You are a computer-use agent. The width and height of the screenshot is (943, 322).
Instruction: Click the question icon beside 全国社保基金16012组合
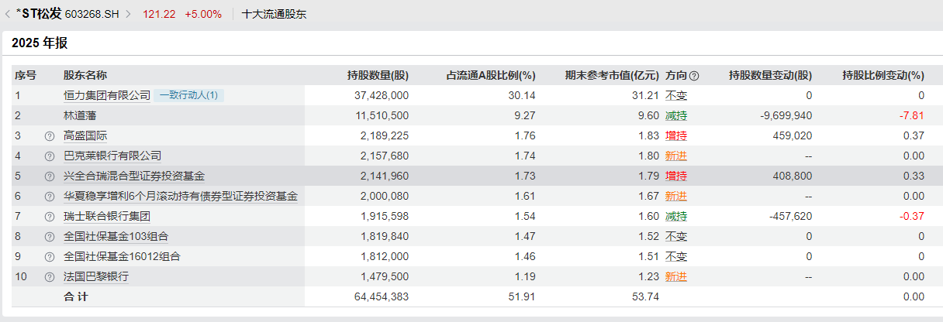(x=50, y=257)
